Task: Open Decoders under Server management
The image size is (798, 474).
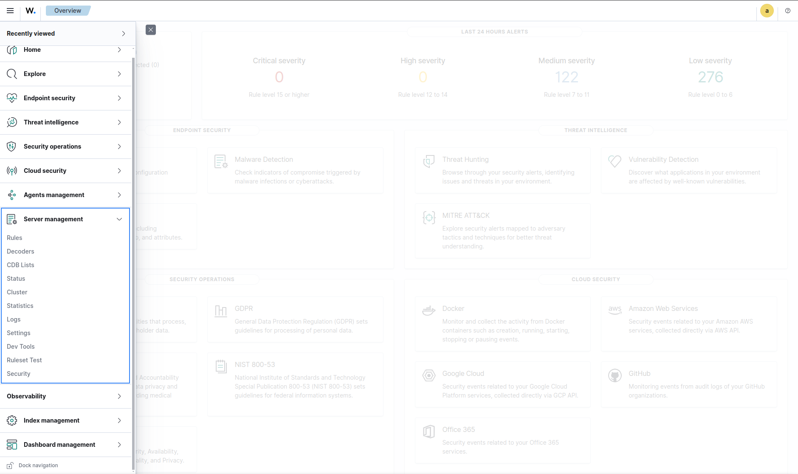Action: click(20, 251)
